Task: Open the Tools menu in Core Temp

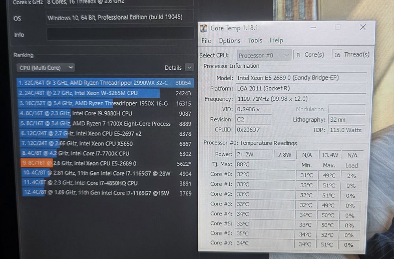Action: 255,40
